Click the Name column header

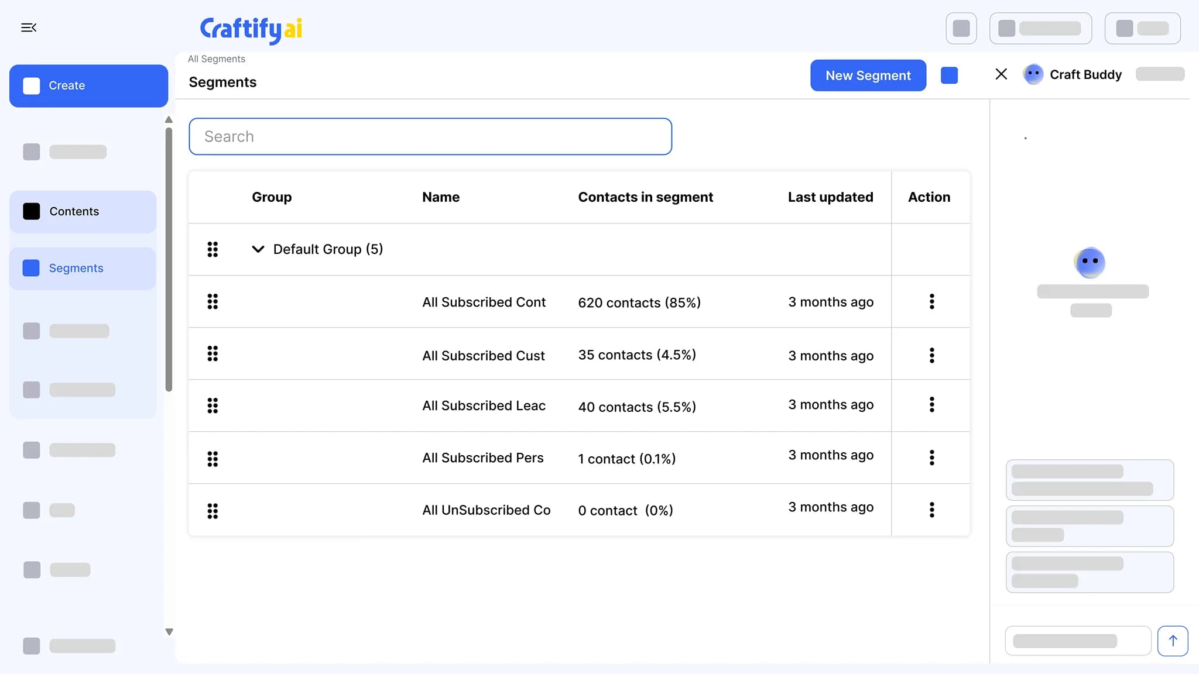click(x=441, y=197)
